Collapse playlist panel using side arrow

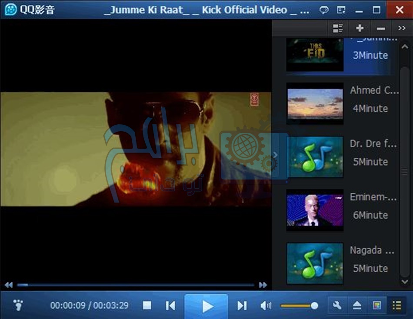click(x=275, y=155)
